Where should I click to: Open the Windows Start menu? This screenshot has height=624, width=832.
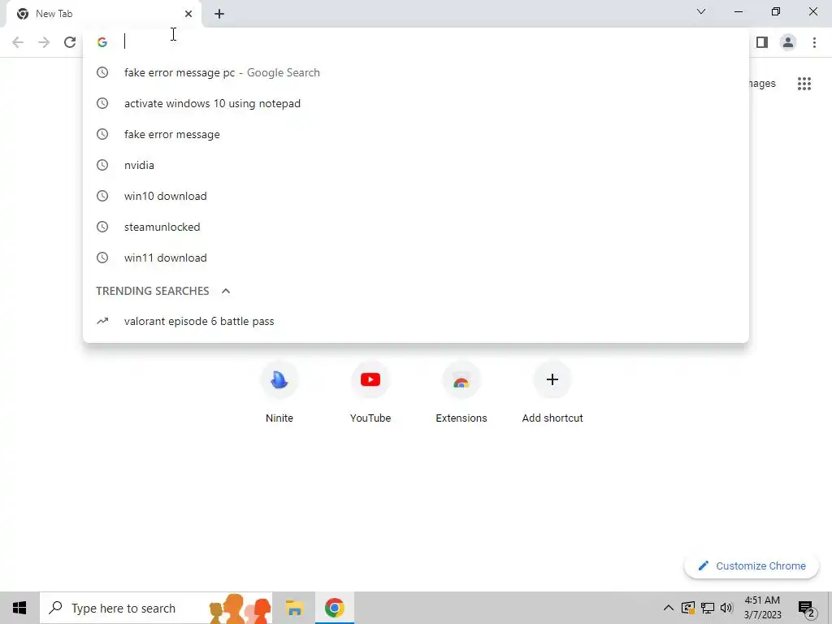click(19, 608)
